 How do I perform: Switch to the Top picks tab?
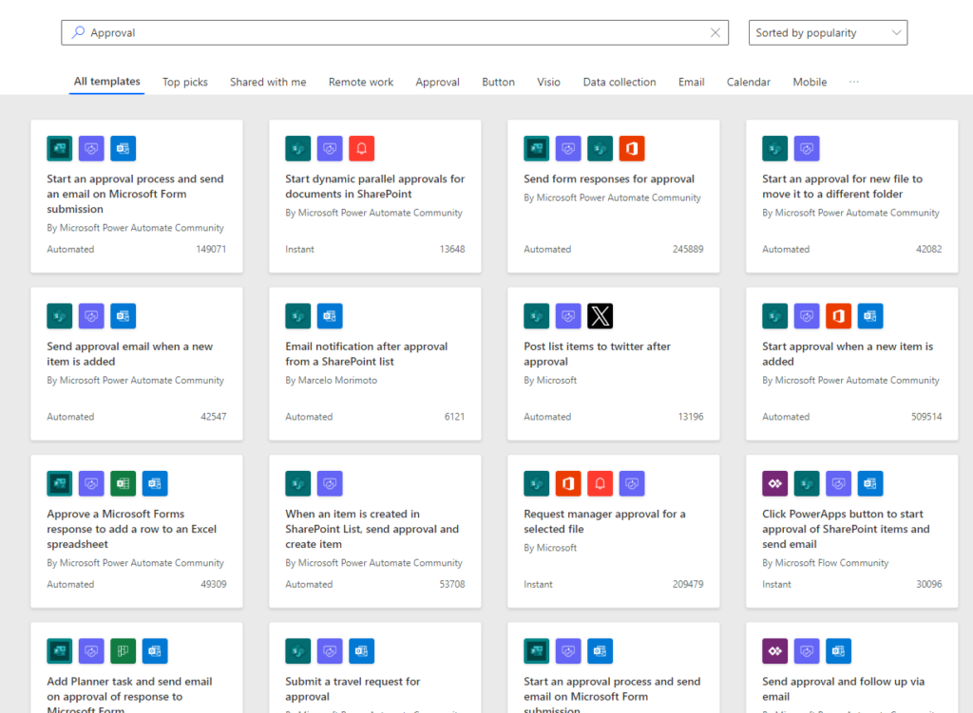tap(184, 82)
